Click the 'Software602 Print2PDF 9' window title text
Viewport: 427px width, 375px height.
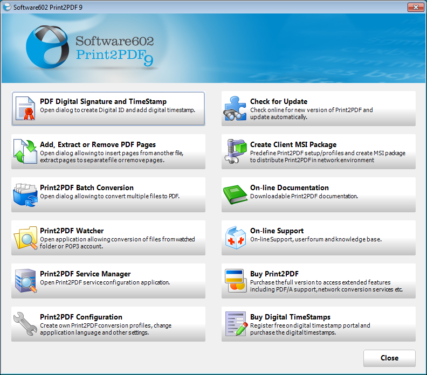[x=48, y=8]
